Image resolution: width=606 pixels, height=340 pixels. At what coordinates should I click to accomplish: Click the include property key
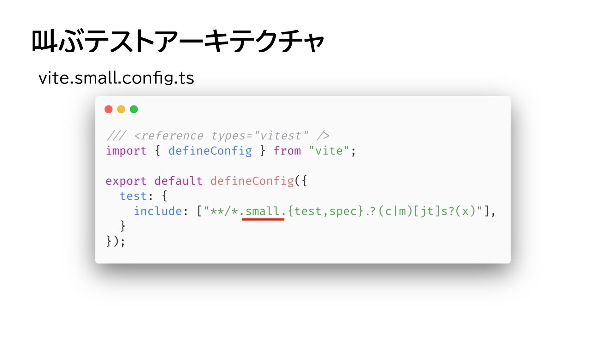click(158, 211)
